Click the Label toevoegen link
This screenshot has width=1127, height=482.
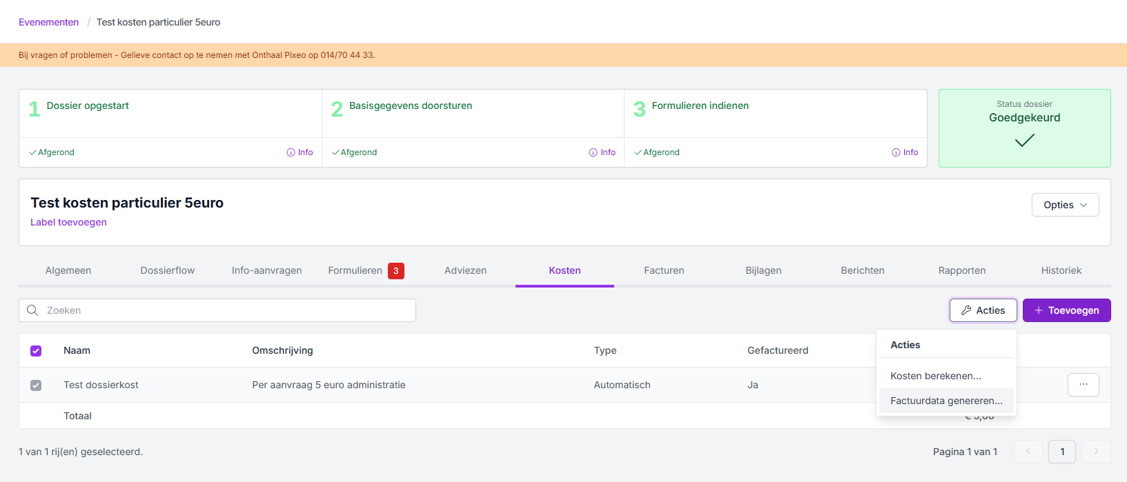(x=68, y=222)
